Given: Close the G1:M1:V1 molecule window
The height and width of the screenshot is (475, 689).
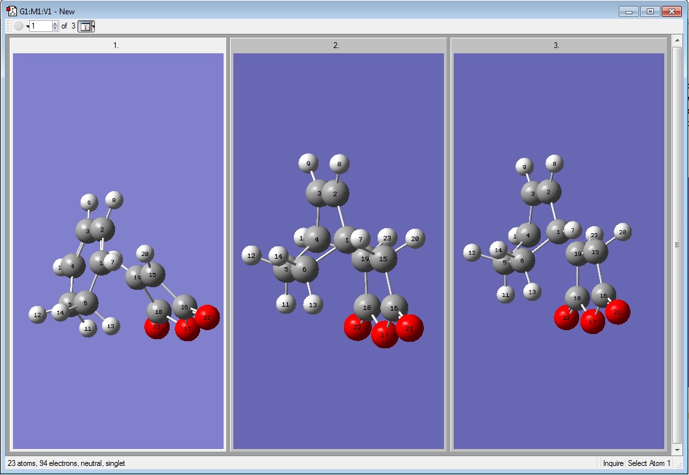Looking at the screenshot, I should coord(671,12).
